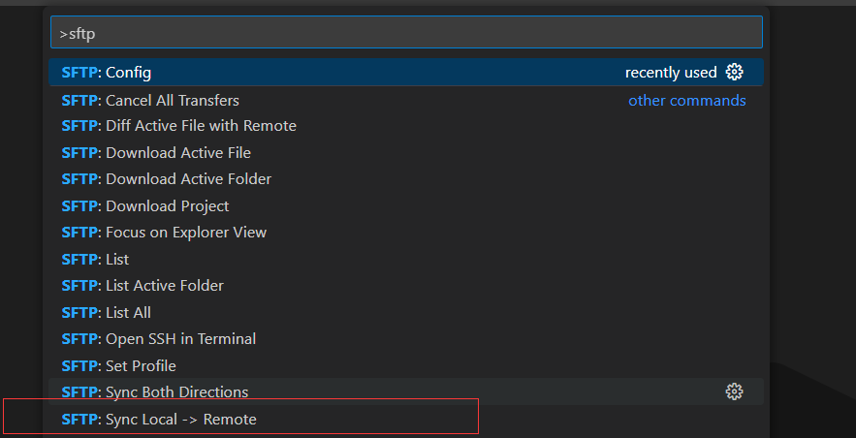
Task: Click the 'recently used' label
Action: (671, 73)
